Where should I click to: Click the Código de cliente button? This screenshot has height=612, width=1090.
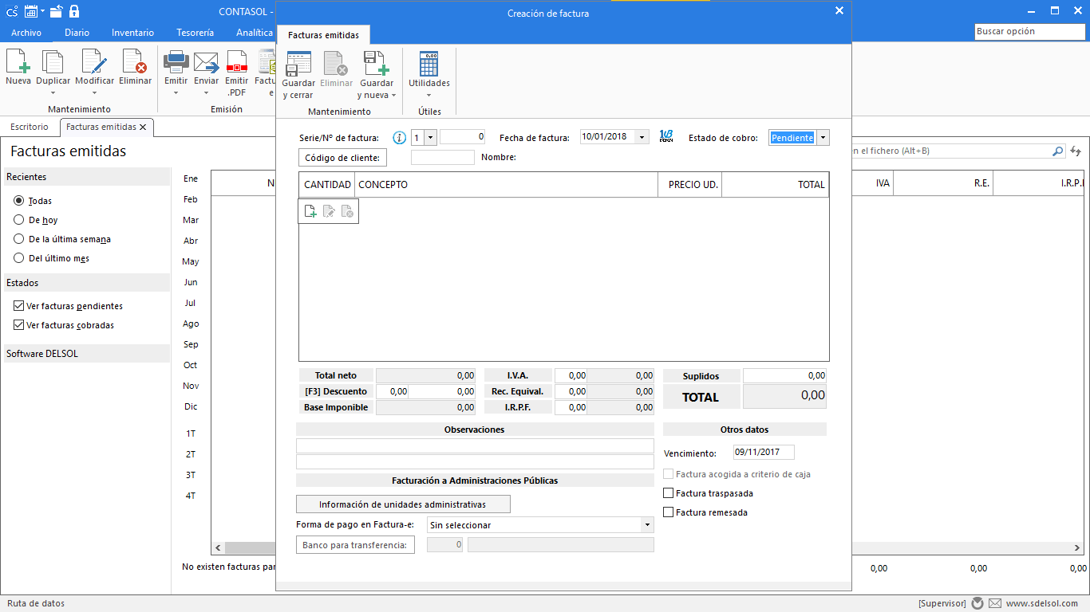pyautogui.click(x=342, y=158)
